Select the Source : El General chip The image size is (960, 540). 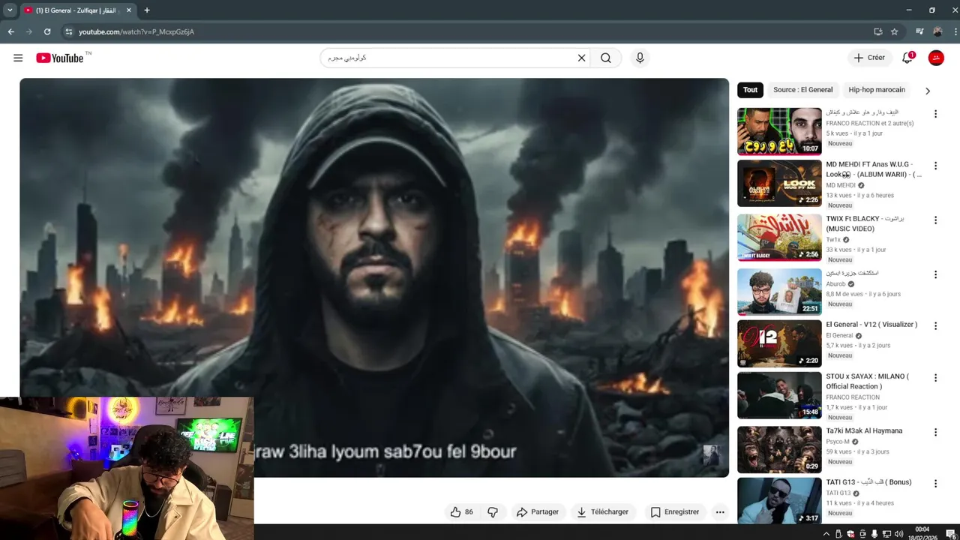click(x=802, y=90)
